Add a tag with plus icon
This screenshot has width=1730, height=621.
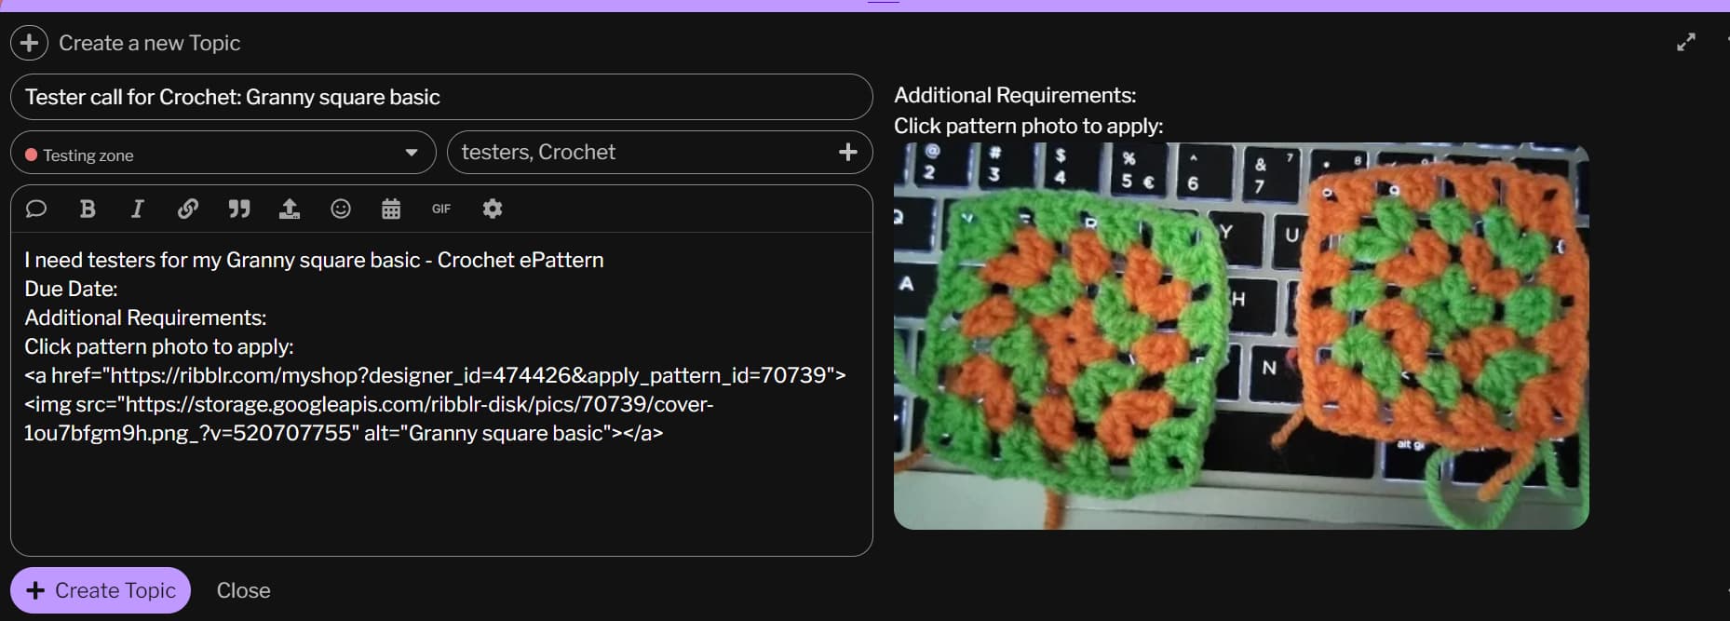(847, 152)
